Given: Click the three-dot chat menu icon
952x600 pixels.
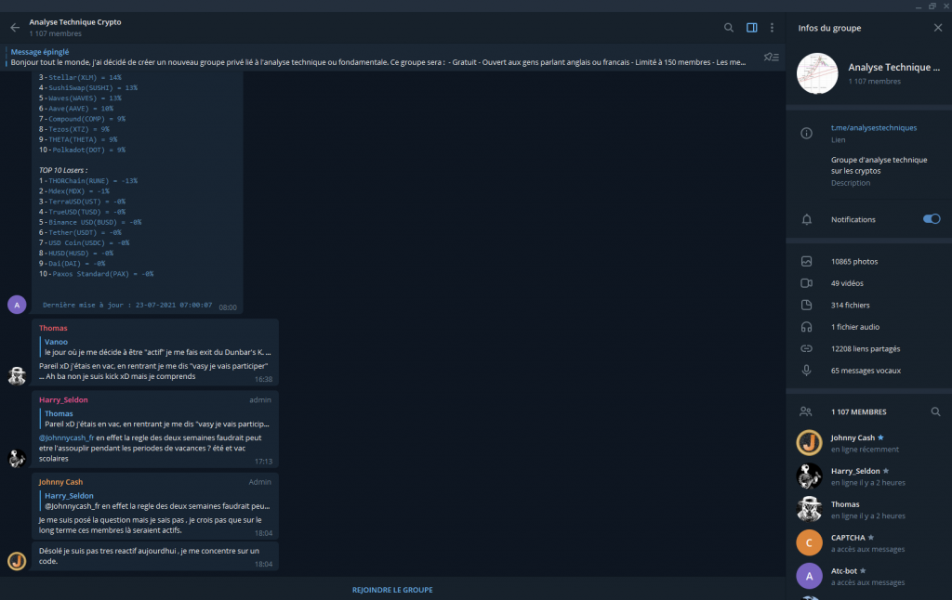Looking at the screenshot, I should point(772,27).
